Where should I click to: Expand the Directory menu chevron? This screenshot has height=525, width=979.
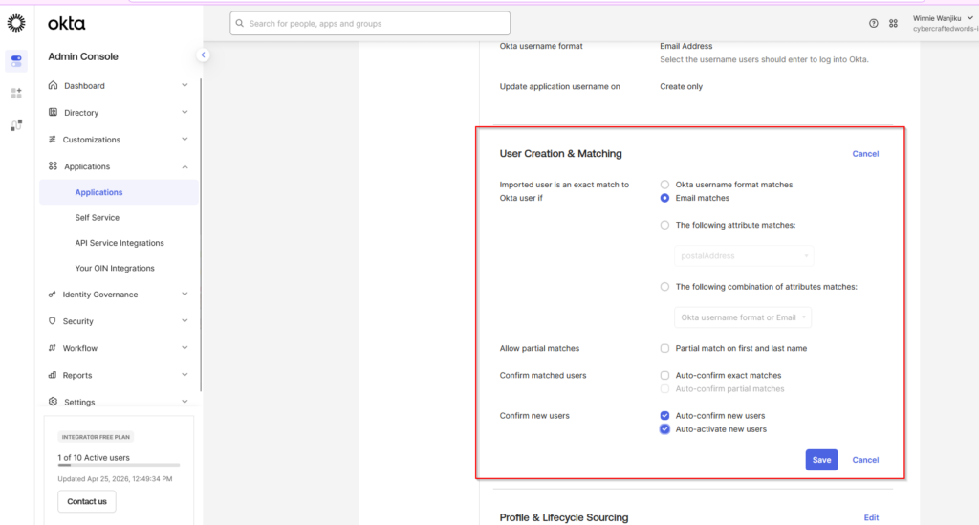[185, 113]
